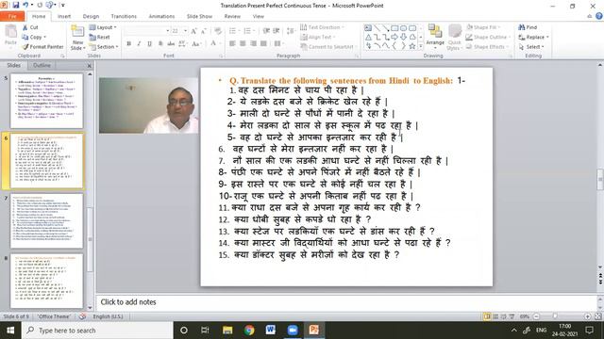Switch to the Design tab
The image size is (604, 339).
[x=91, y=16]
